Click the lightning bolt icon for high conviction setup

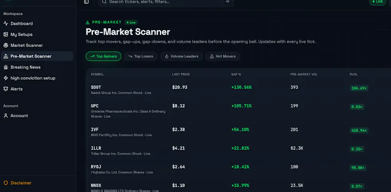[6, 78]
